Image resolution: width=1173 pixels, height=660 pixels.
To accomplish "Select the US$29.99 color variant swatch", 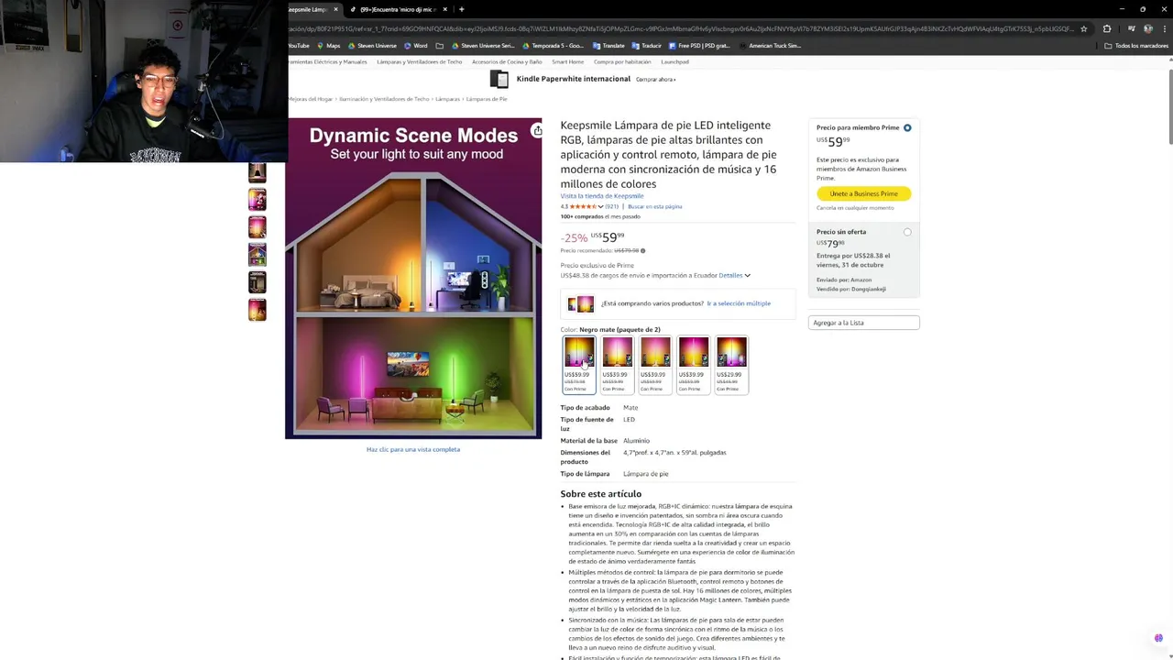I will point(731,365).
